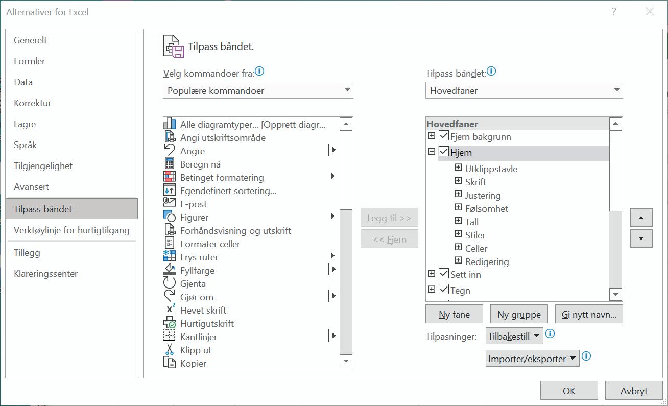Expand the Redigering group
Screen dimensions: 668x406
[x=458, y=261]
